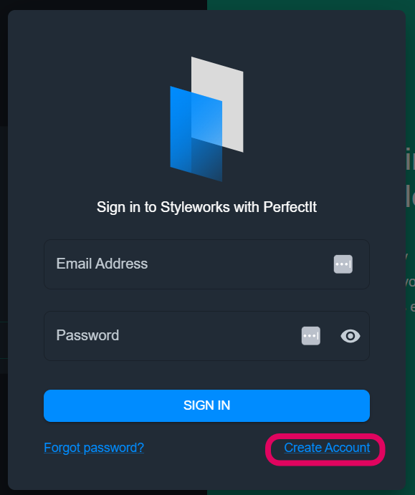This screenshot has width=415, height=495.
Task: Click the 'Password' placeholder text
Action: click(x=87, y=335)
